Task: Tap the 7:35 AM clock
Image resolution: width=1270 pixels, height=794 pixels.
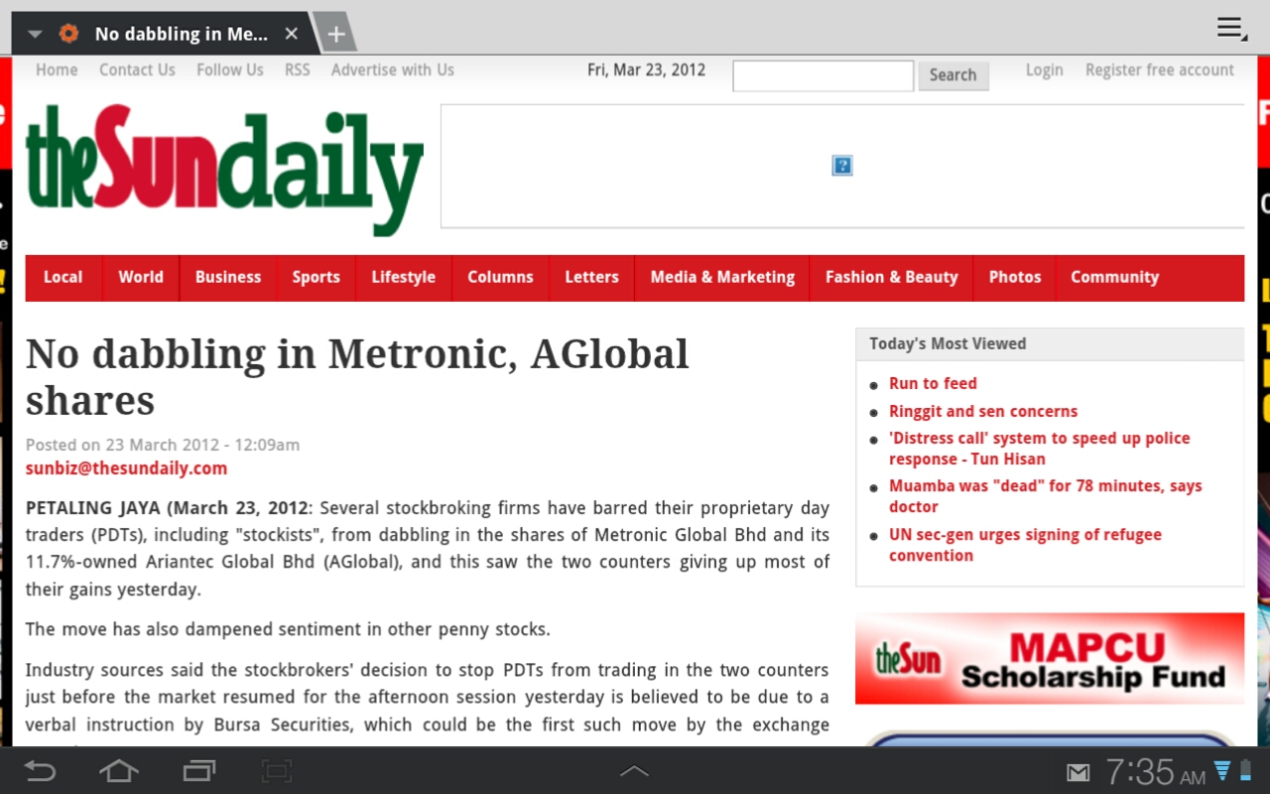Action: [x=1155, y=772]
